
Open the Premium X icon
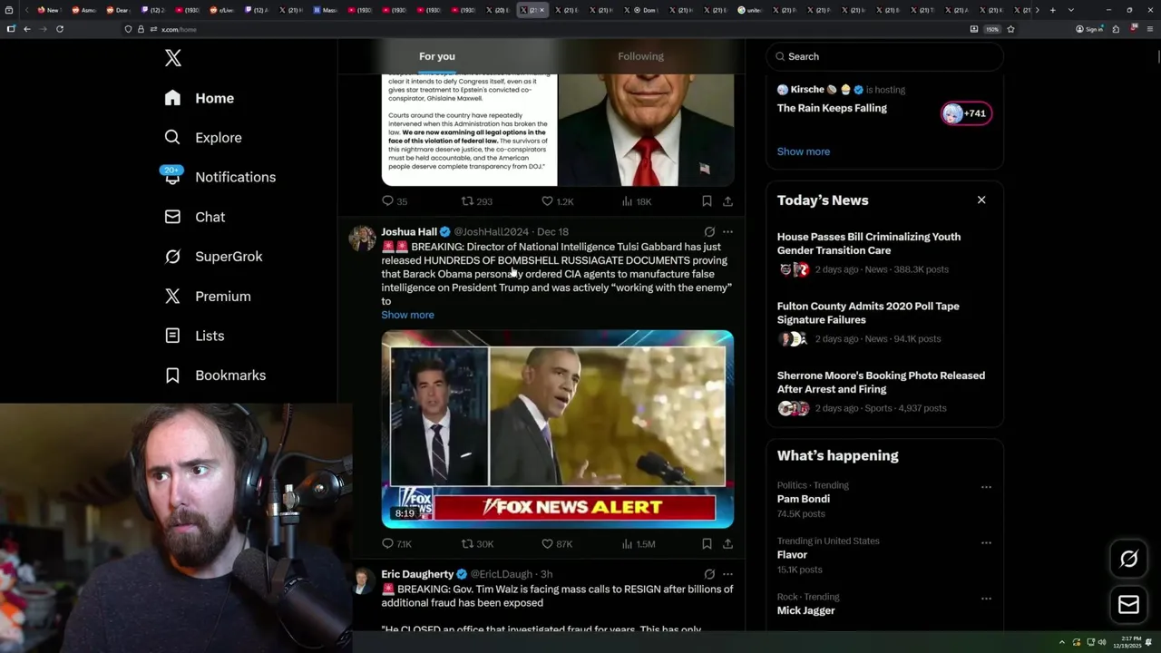tap(172, 296)
